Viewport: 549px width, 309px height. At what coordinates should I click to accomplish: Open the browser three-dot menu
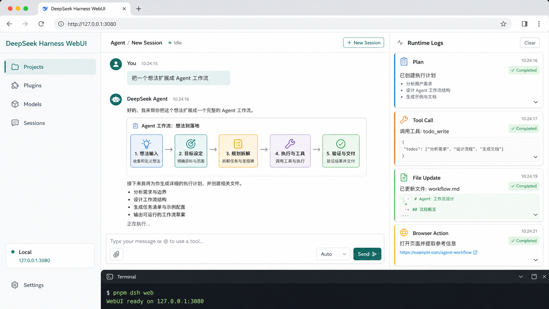click(539, 24)
